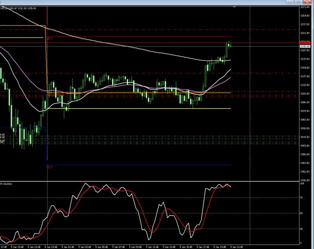
Task: Click the 9 Jan 17:45 time label
Action: coord(204,247)
